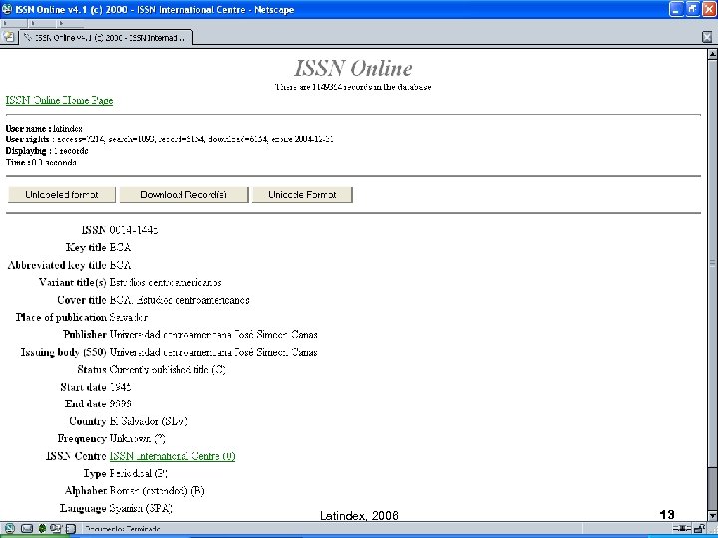Open Mail from the status bar envelope icon

(27, 528)
